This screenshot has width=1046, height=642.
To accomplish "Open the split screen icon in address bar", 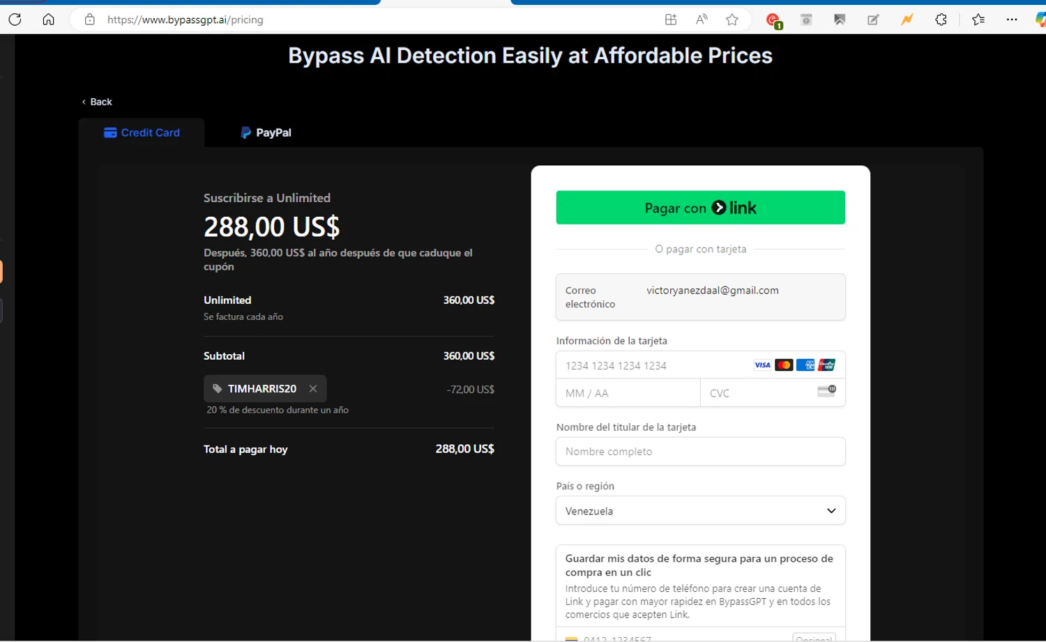I will click(671, 20).
